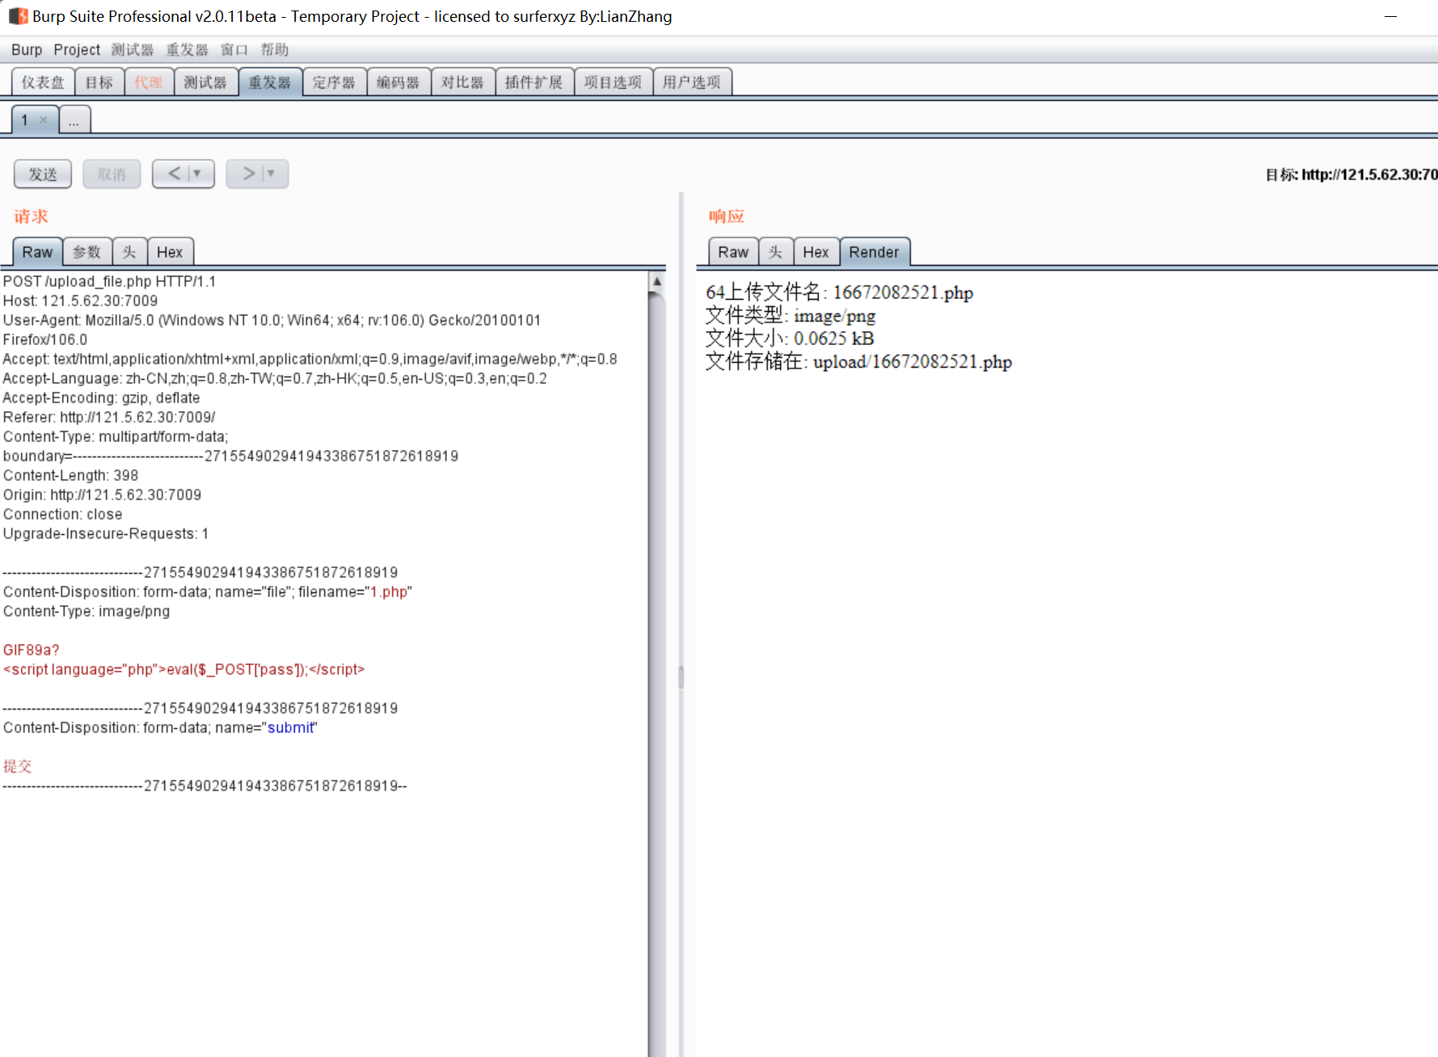
Task: Switch to the 对比器 tab
Action: click(x=463, y=82)
